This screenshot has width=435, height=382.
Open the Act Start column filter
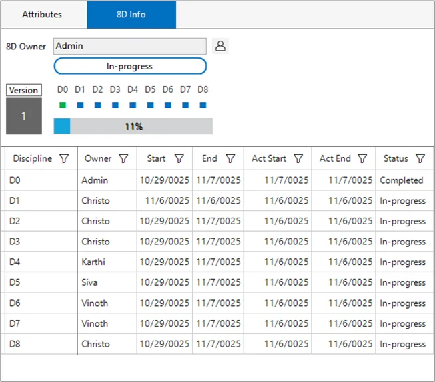[x=298, y=159]
